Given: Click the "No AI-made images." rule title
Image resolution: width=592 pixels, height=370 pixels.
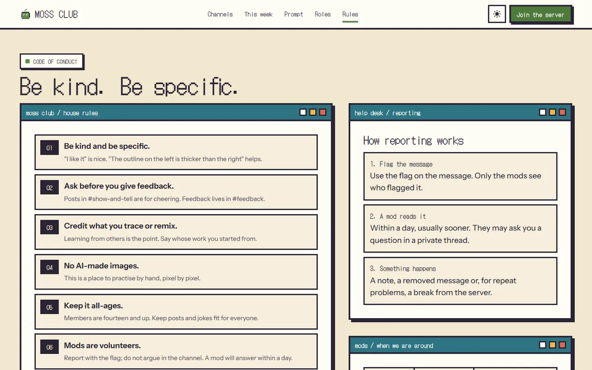Looking at the screenshot, I should coord(101,265).
